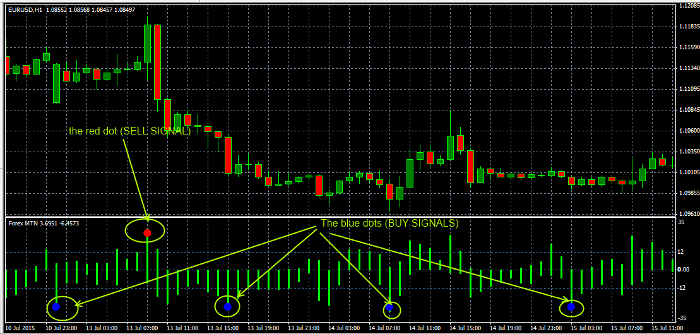
Task: Click the 1.12085 price axis label
Action: [688, 6]
